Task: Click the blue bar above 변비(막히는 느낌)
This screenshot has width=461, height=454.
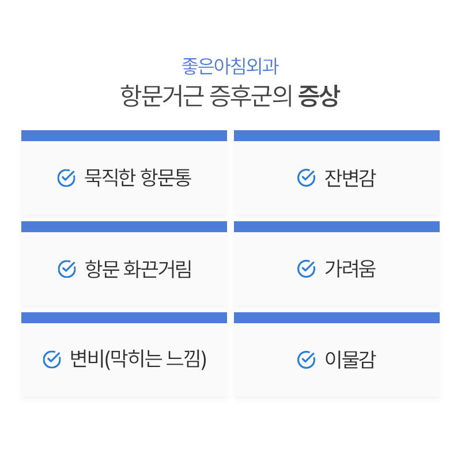Action: [124, 317]
